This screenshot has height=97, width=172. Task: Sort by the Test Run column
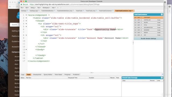[46, 78]
